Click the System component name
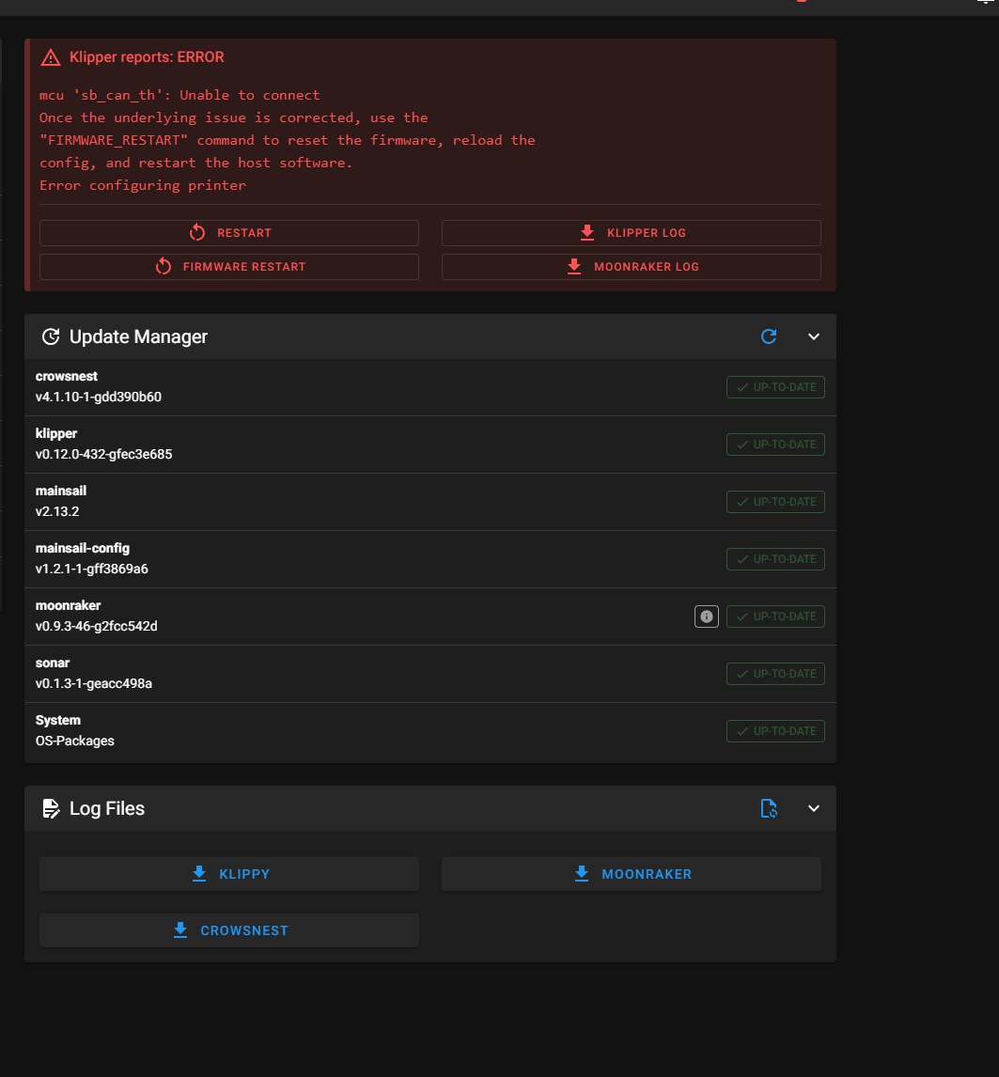This screenshot has width=999, height=1077. (57, 721)
